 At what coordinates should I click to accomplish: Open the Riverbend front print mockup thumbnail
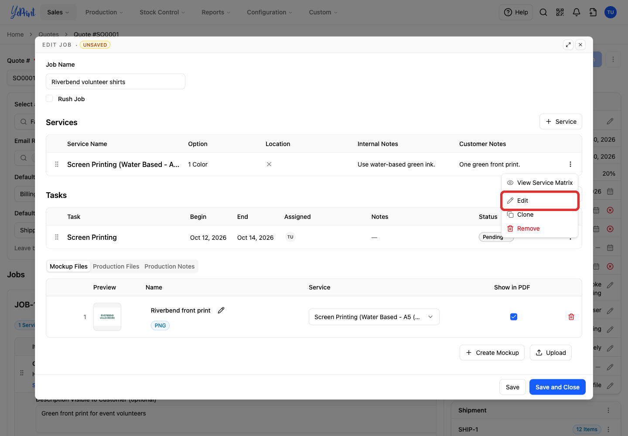(x=107, y=317)
